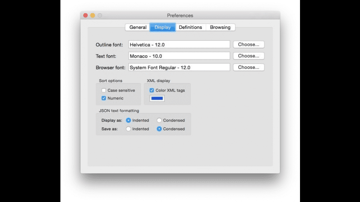
Task: Click the Browser font field showing System Font
Action: pos(179,67)
